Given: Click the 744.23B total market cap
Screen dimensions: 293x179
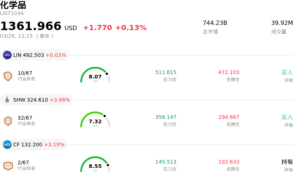Looking at the screenshot, I should click(215, 23).
